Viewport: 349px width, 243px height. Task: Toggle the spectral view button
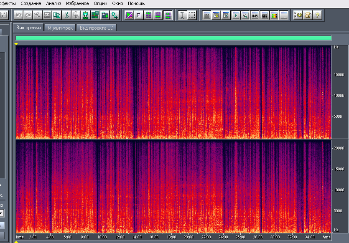(130, 15)
